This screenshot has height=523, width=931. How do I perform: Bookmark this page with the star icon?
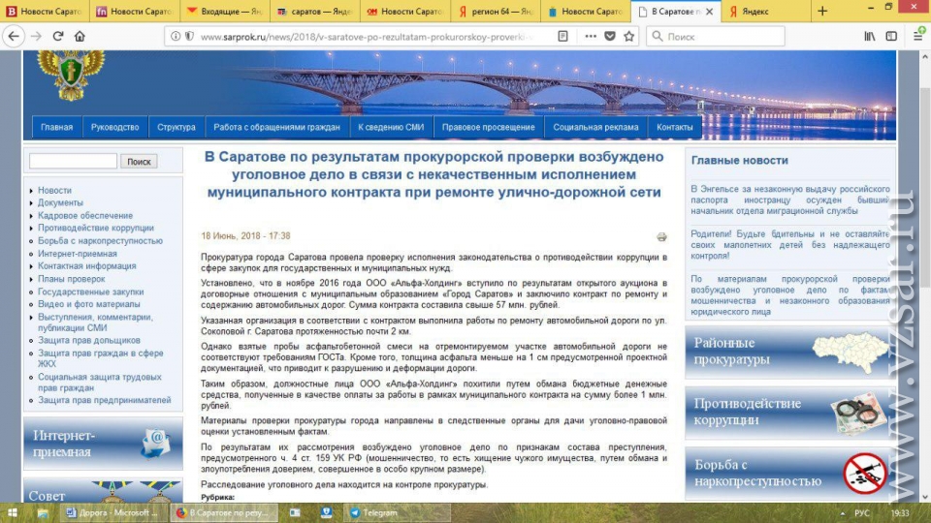628,36
